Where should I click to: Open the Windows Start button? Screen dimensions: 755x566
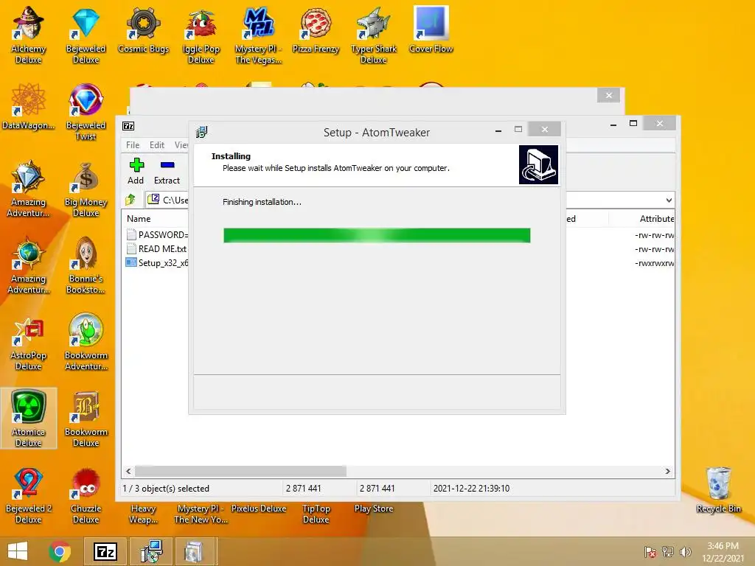point(18,551)
